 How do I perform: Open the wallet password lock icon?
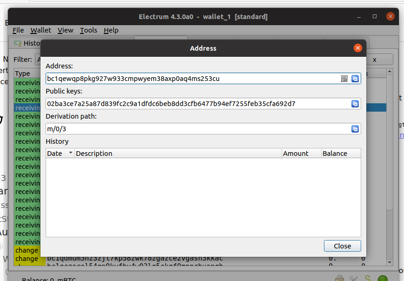coord(340,278)
